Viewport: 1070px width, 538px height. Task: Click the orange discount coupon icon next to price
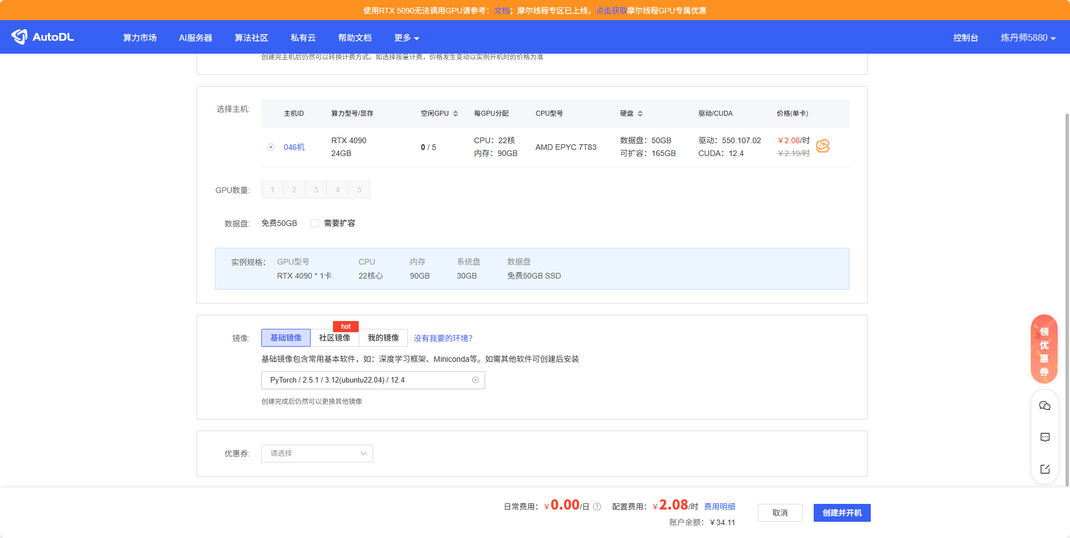click(822, 146)
